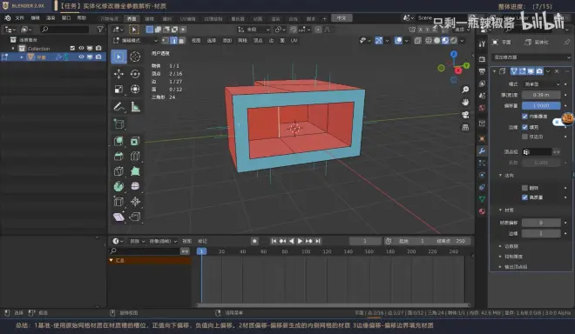
Task: Select the Measure ruler tool
Action: pos(135,107)
